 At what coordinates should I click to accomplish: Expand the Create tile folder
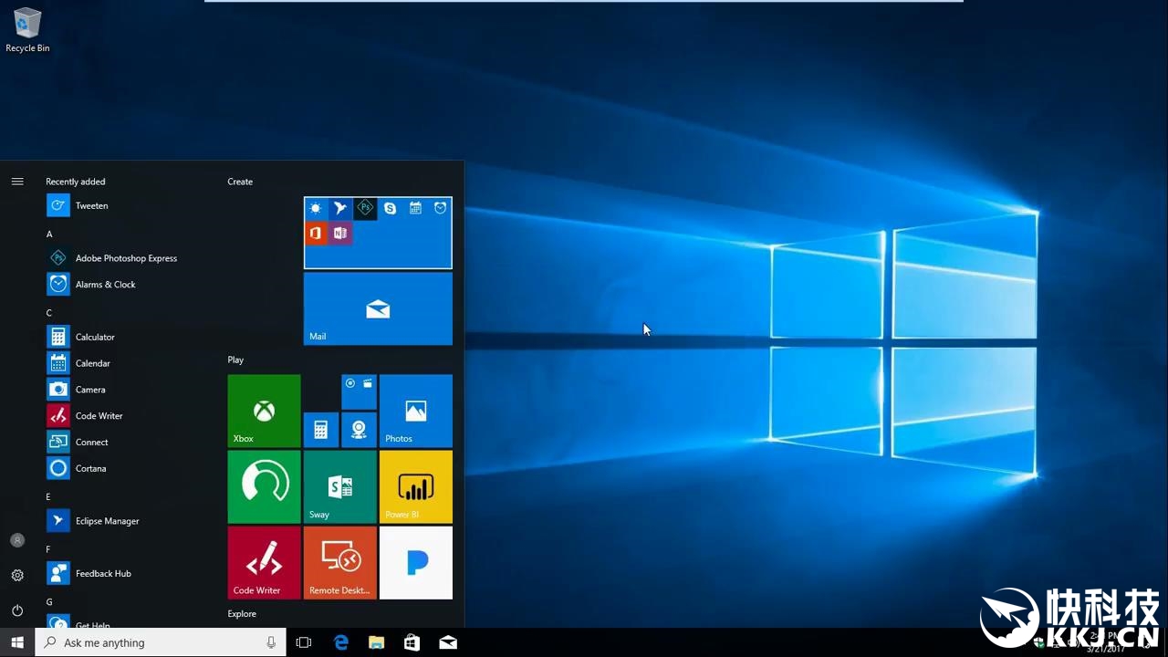(378, 234)
